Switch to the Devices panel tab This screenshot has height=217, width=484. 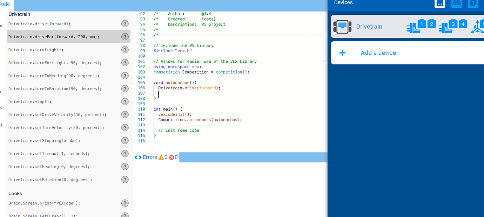(x=343, y=2)
